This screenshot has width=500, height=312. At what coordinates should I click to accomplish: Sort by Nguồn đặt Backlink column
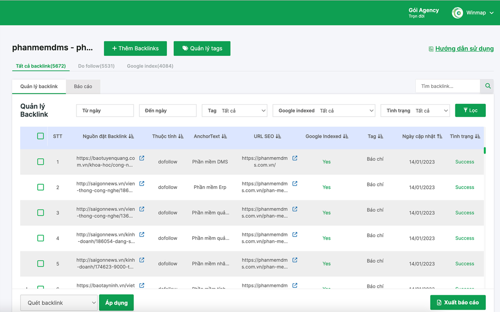pos(131,136)
